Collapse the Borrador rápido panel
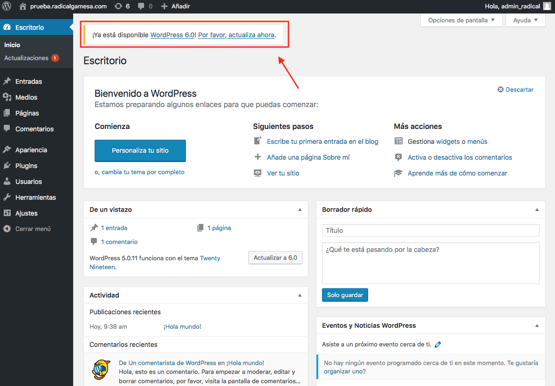The image size is (555, 386). pos(537,210)
